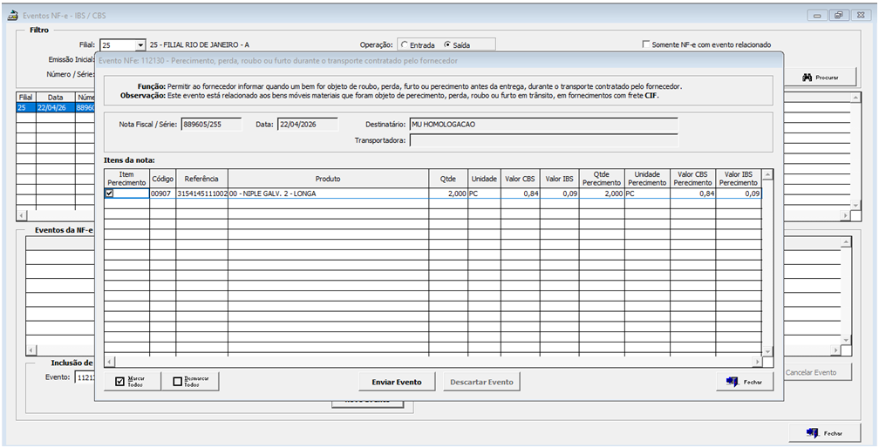Minimize the Eventos NF-e window
The width and height of the screenshot is (879, 448).
(818, 15)
